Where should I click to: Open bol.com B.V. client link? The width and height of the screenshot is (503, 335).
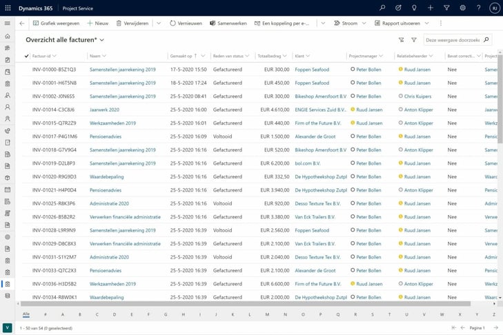[307, 163]
